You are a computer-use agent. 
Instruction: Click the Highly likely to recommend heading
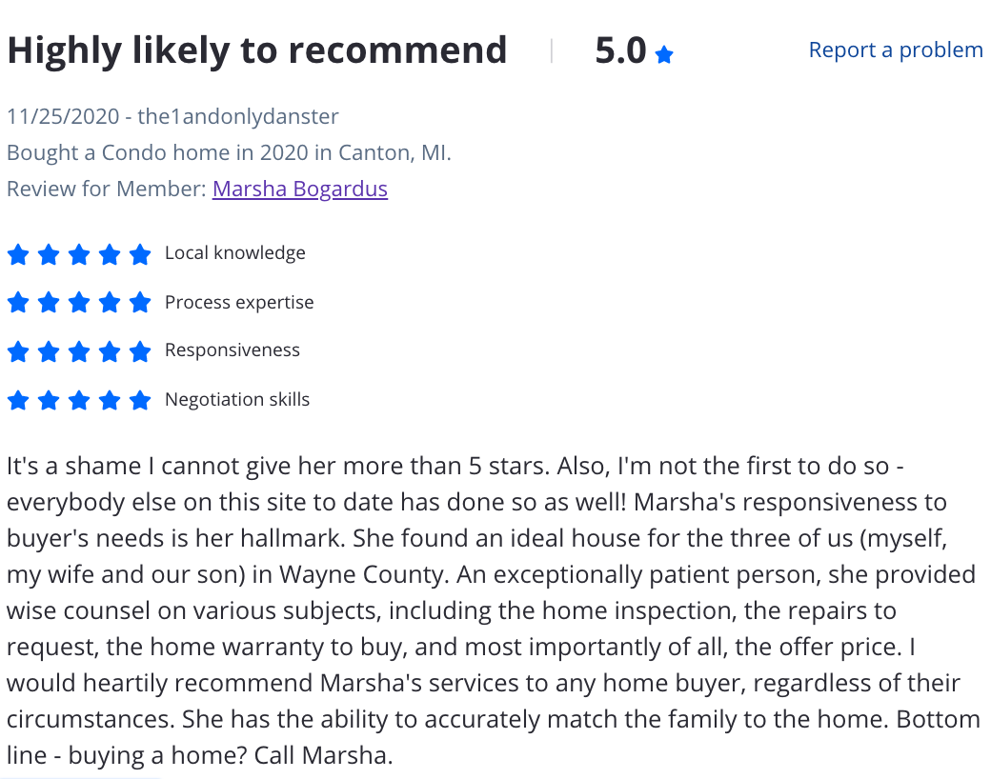257,50
